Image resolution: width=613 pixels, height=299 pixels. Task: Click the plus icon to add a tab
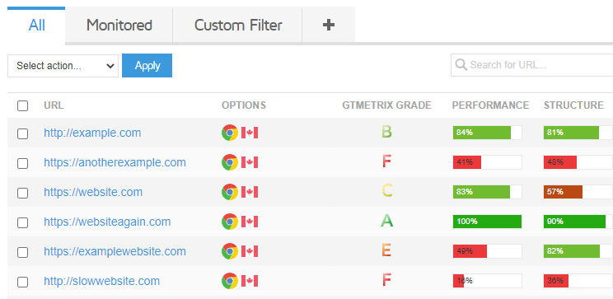pos(329,25)
